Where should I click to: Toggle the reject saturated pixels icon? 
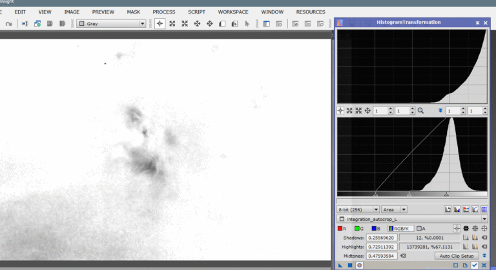448,209
